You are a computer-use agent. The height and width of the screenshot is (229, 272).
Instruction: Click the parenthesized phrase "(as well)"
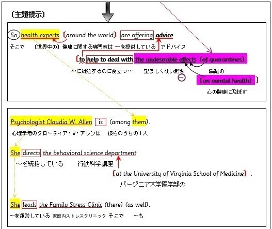click(137, 205)
